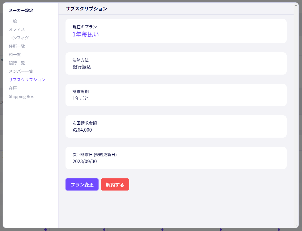
Task: Open メンバー一覧 page
Action: pyautogui.click(x=21, y=71)
